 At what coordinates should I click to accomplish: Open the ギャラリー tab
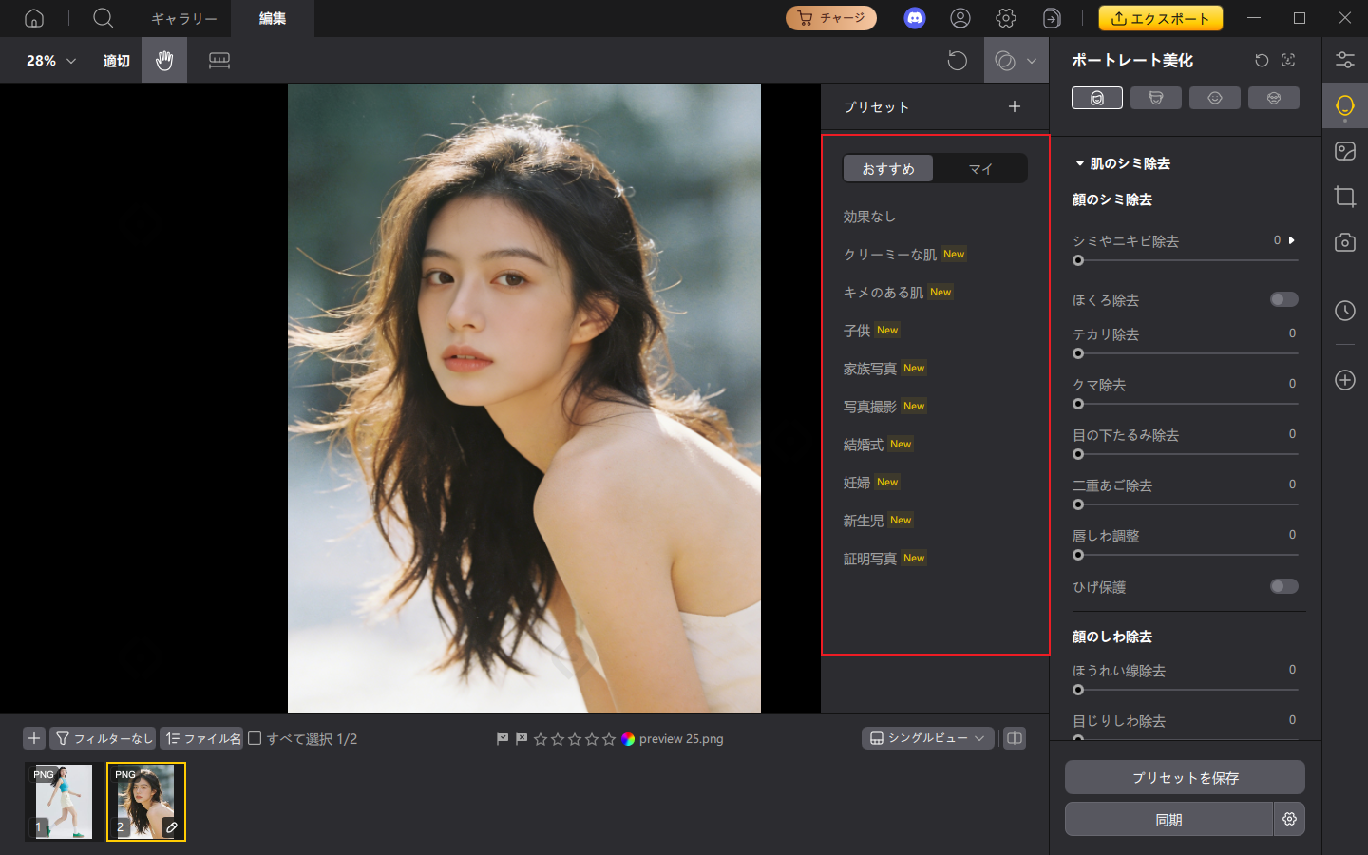[x=183, y=18]
